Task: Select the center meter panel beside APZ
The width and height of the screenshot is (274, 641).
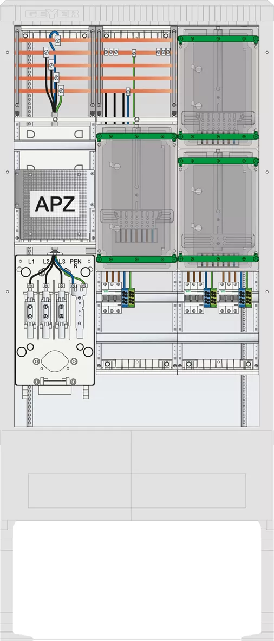Action: coord(136,198)
